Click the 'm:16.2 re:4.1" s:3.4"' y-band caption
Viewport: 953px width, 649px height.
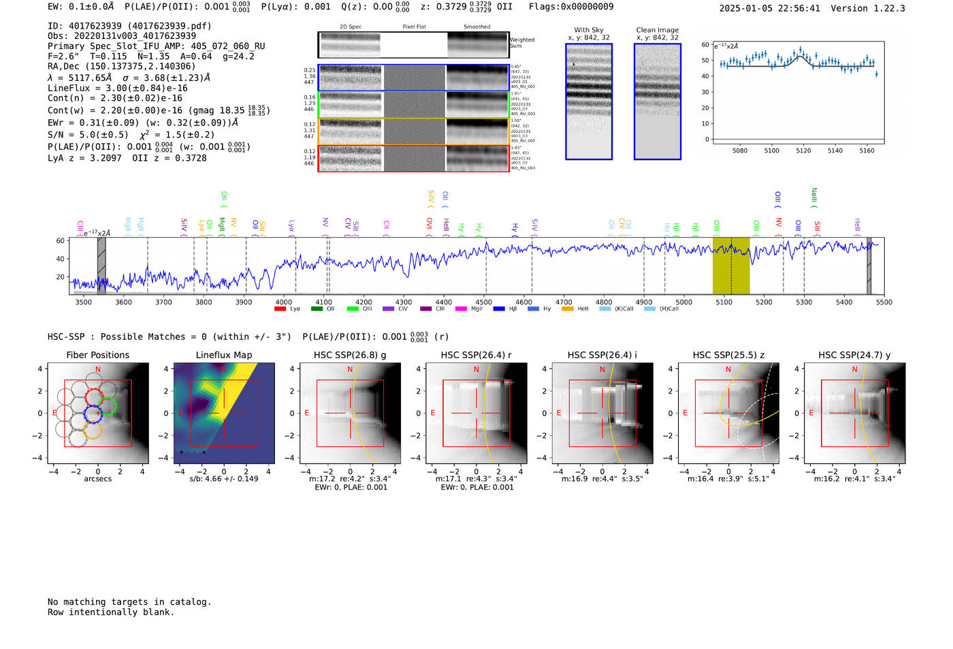tap(855, 479)
